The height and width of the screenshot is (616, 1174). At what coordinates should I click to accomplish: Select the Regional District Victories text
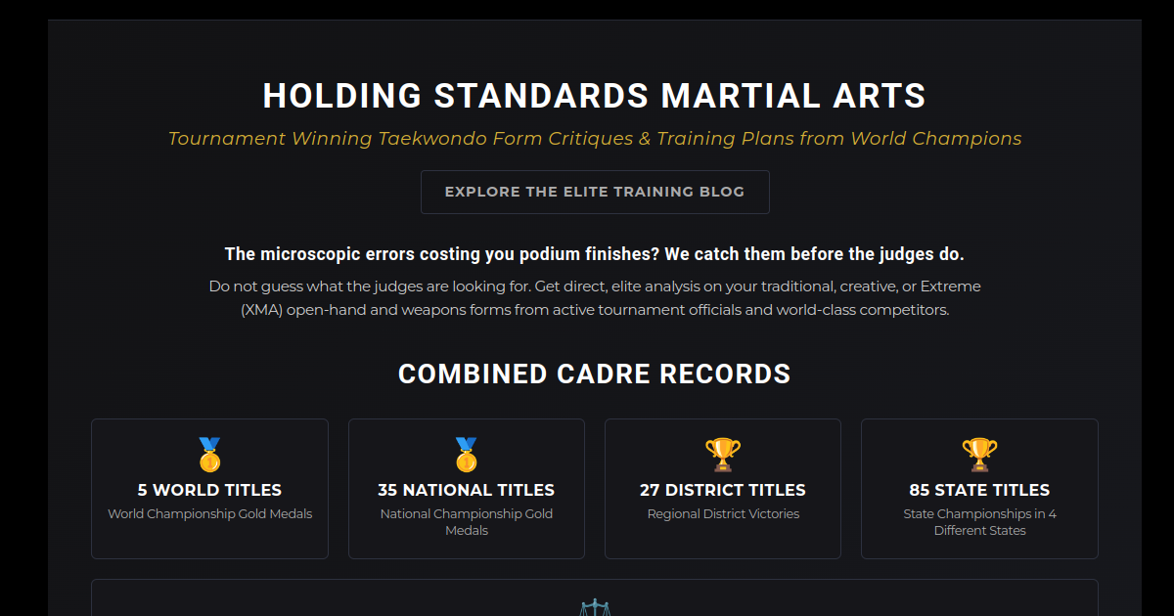(x=723, y=514)
